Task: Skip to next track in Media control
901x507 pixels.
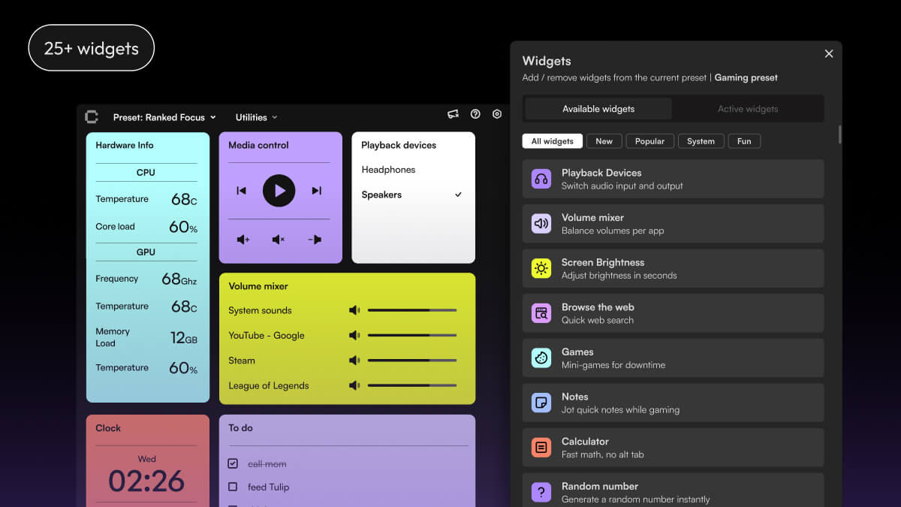Action: point(317,191)
